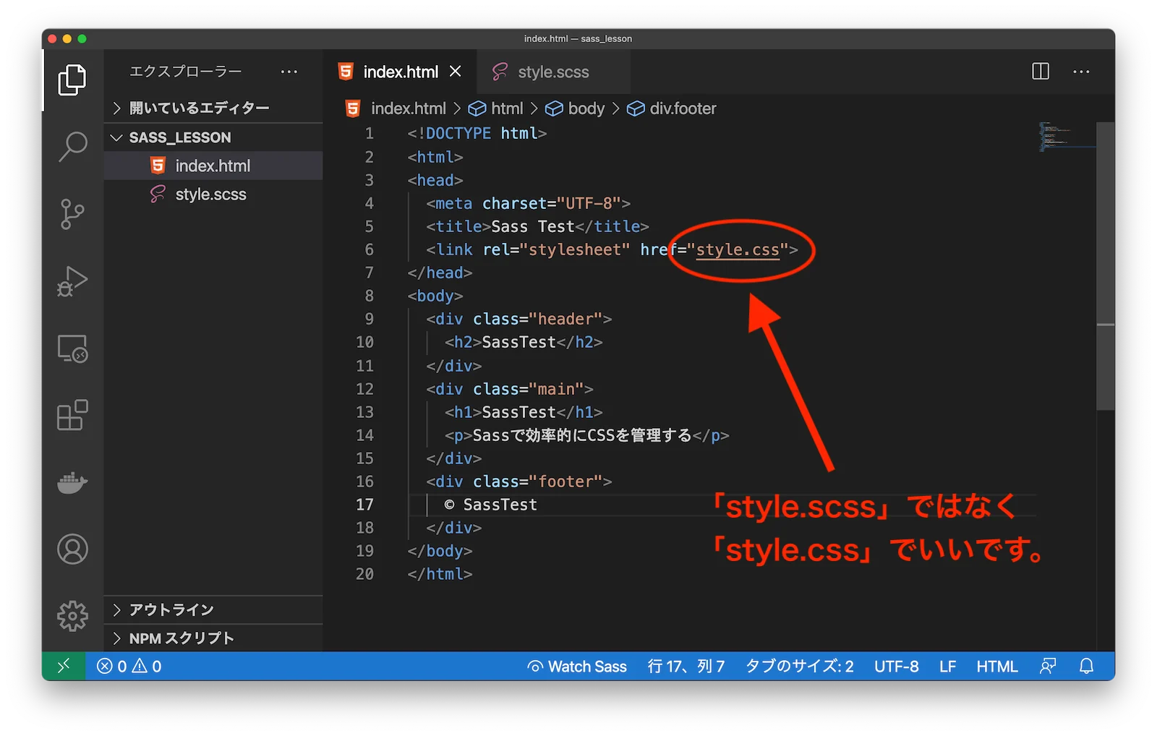Open the editor more actions menu

tap(1081, 72)
